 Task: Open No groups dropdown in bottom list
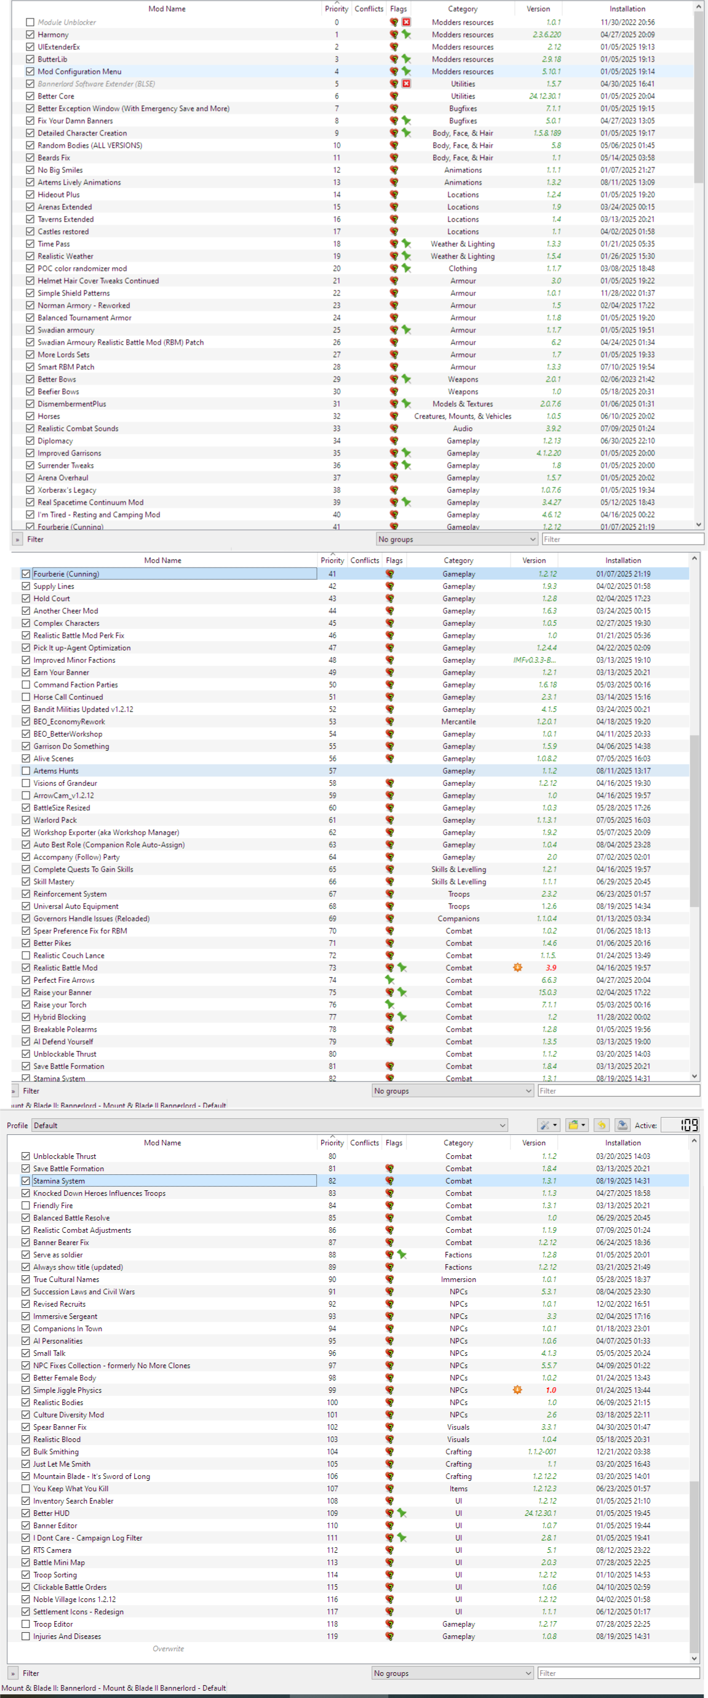click(453, 1673)
